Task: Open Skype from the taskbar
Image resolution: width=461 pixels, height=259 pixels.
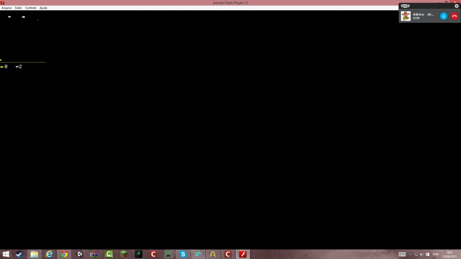Action: [183, 254]
